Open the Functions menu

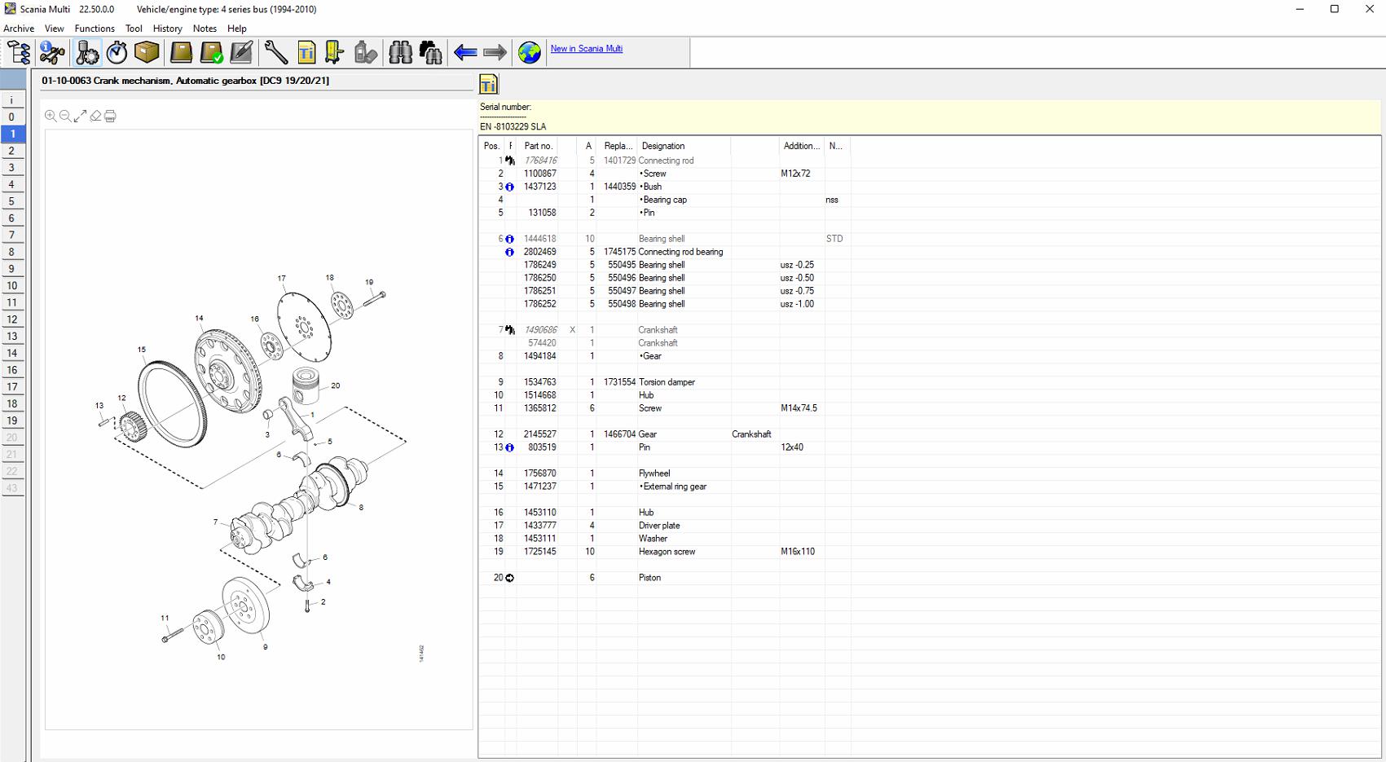[x=95, y=29]
